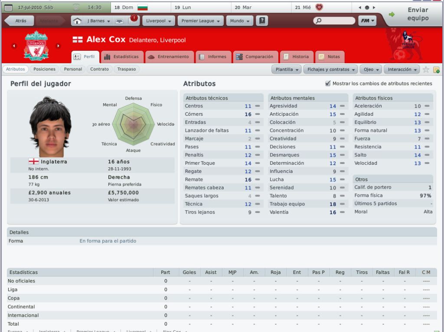Click the calendar icon beside the date
The height and width of the screenshot is (332, 444).
click(x=9, y=8)
